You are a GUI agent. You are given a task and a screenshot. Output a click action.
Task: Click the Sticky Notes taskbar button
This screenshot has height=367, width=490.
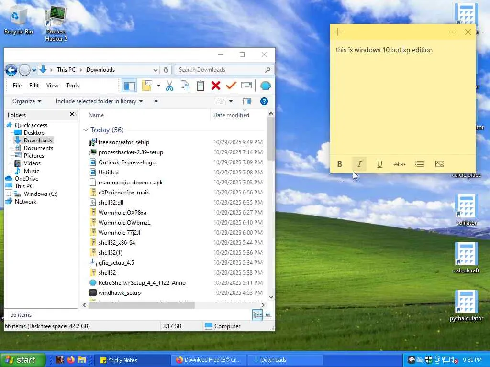point(132,360)
